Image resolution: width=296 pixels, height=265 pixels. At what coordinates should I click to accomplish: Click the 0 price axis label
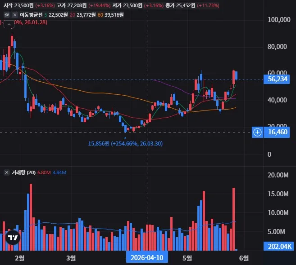click(x=269, y=155)
